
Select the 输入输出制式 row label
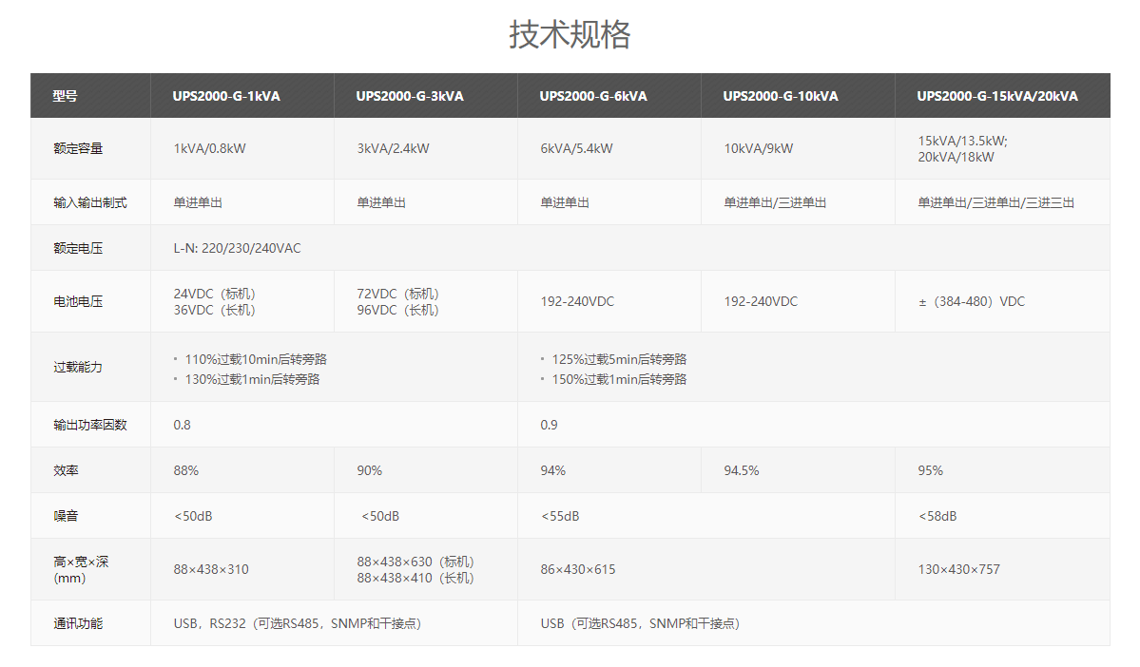[x=89, y=202]
